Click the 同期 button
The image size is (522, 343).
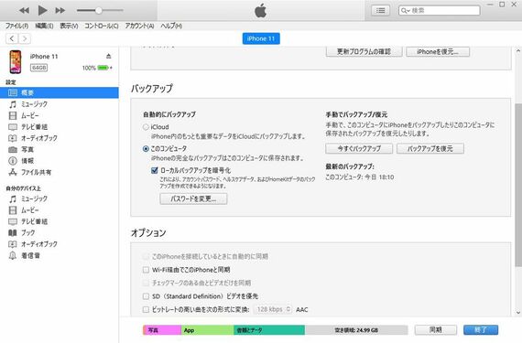point(435,329)
